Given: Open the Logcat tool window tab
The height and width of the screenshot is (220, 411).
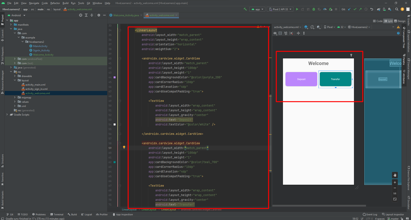Looking at the screenshot, I should tap(86, 215).
